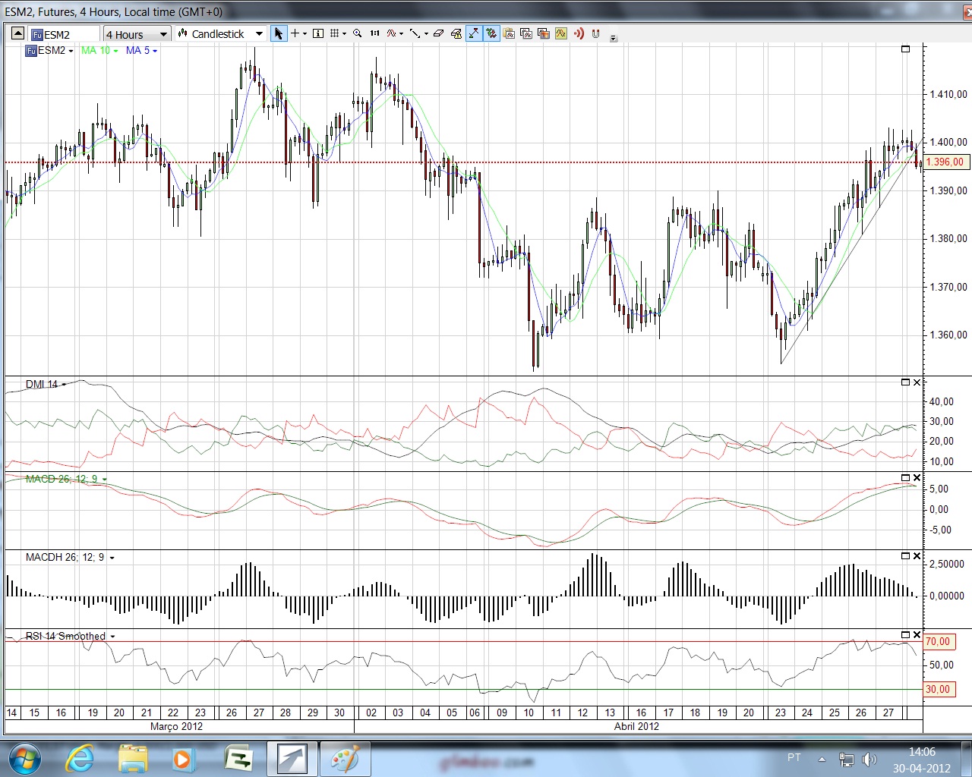The height and width of the screenshot is (777, 972).
Task: Maximize the main price chart pane
Action: point(905,49)
